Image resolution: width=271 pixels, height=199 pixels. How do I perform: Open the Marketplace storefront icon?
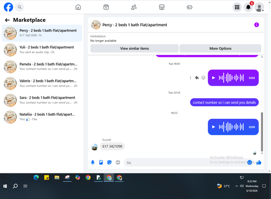(162, 7)
